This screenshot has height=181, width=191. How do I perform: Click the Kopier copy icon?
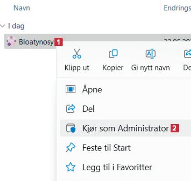[113, 54]
